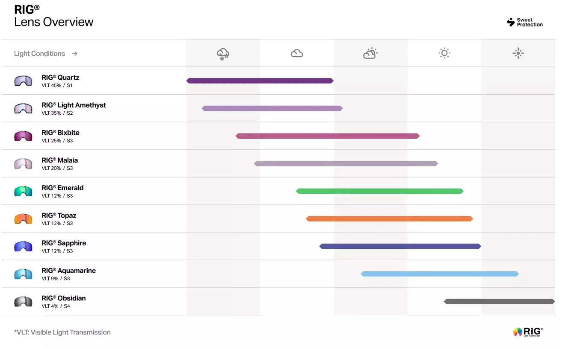
Task: Click the Topaz orange goggle thumbnail
Action: click(23, 219)
